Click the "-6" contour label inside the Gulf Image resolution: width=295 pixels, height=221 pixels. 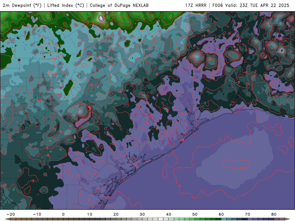point(243,168)
